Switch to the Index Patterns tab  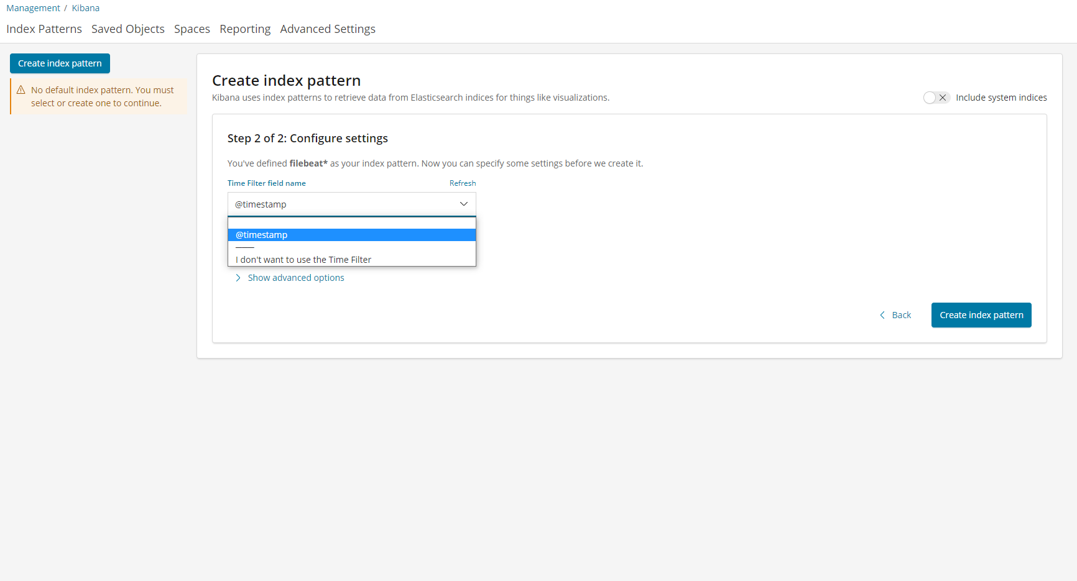click(x=44, y=29)
